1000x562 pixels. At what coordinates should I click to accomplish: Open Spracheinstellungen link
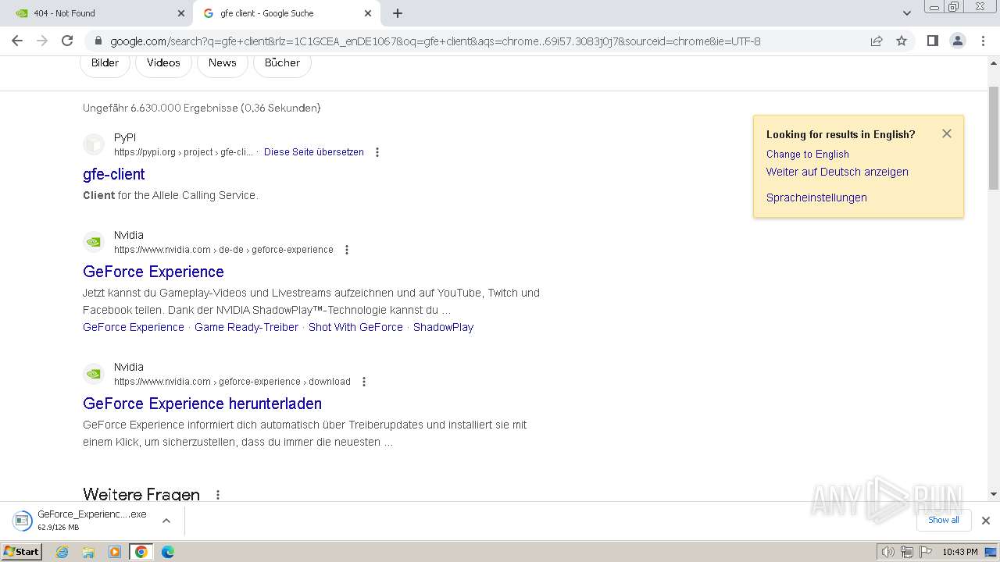pyautogui.click(x=816, y=197)
